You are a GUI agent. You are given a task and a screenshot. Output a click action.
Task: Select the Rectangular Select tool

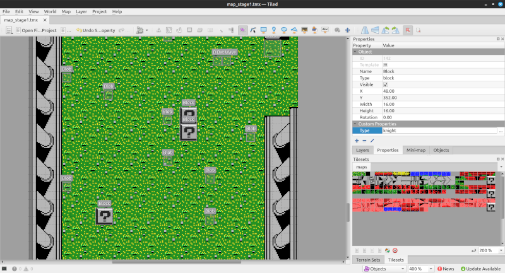[x=210, y=30]
